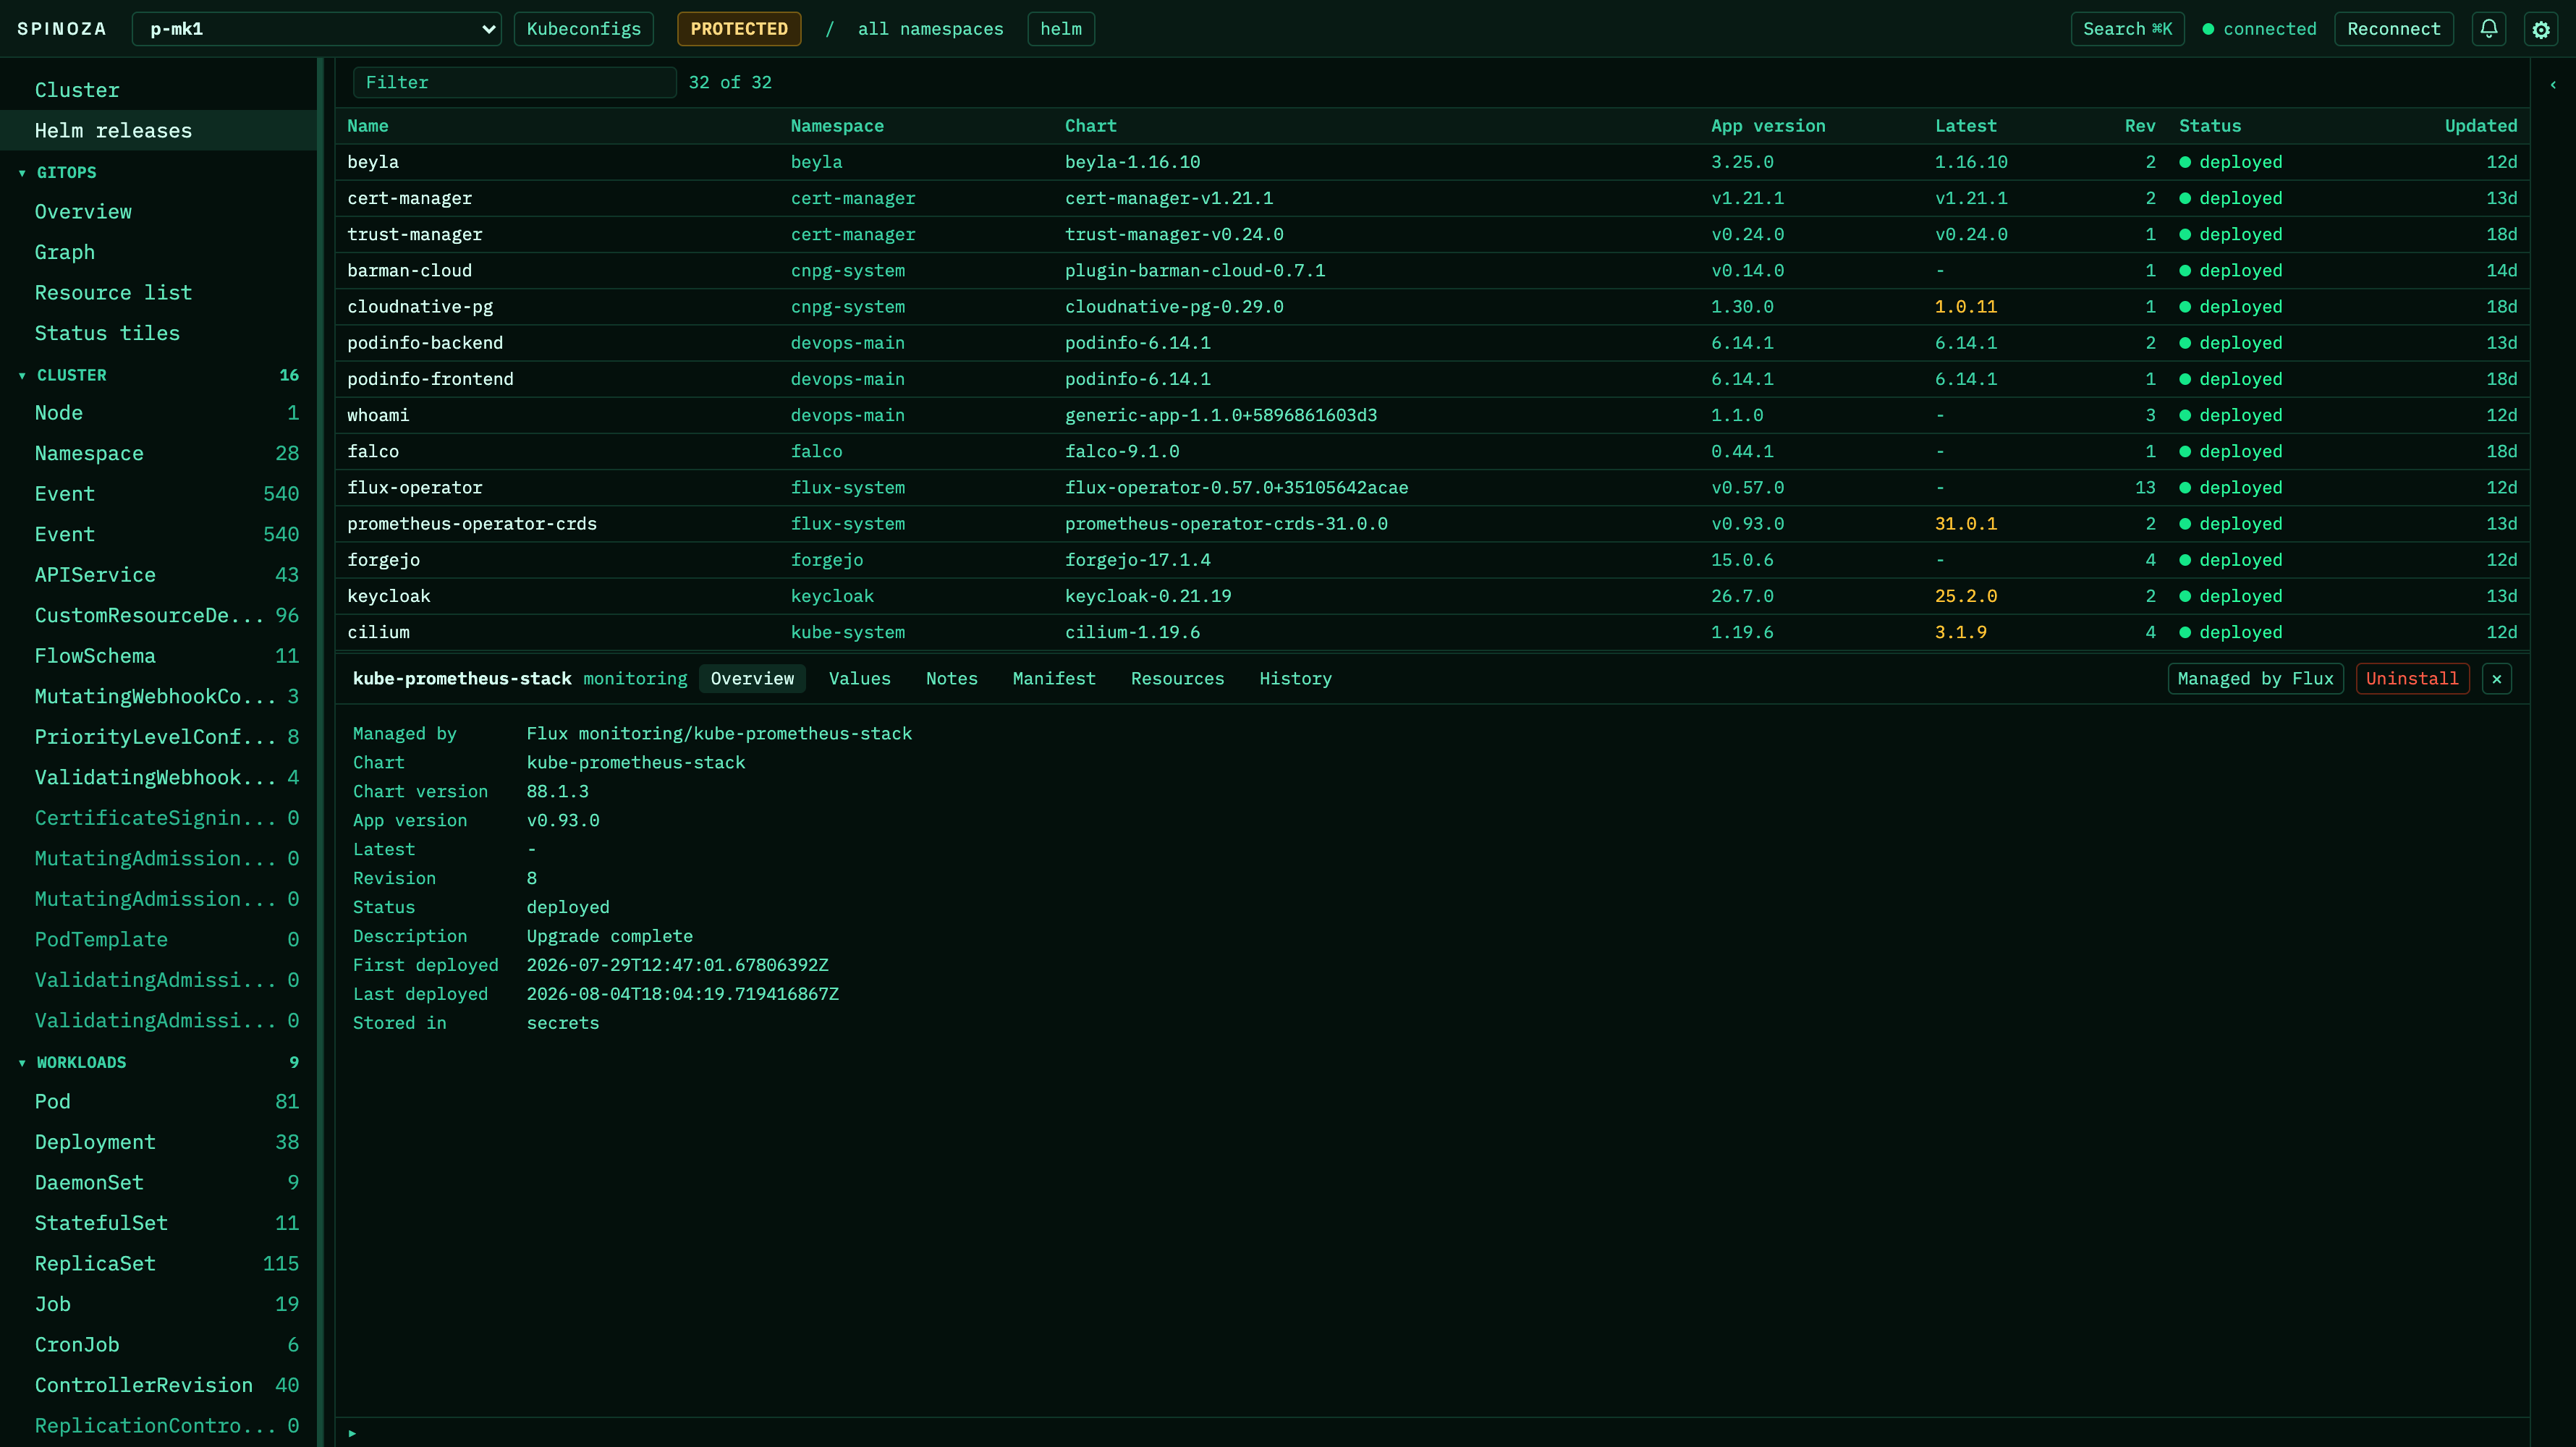Image resolution: width=2576 pixels, height=1447 pixels.
Task: Open Resource list sidebar item
Action: pos(158,293)
